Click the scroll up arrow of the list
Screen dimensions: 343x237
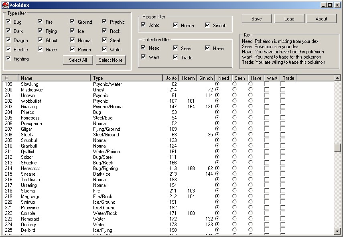(x=337, y=78)
